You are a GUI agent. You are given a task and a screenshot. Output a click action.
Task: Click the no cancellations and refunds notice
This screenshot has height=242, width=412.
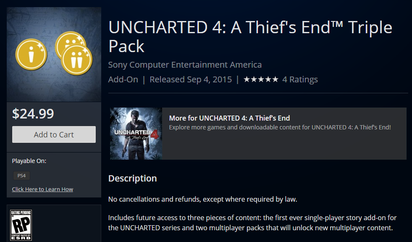203,199
